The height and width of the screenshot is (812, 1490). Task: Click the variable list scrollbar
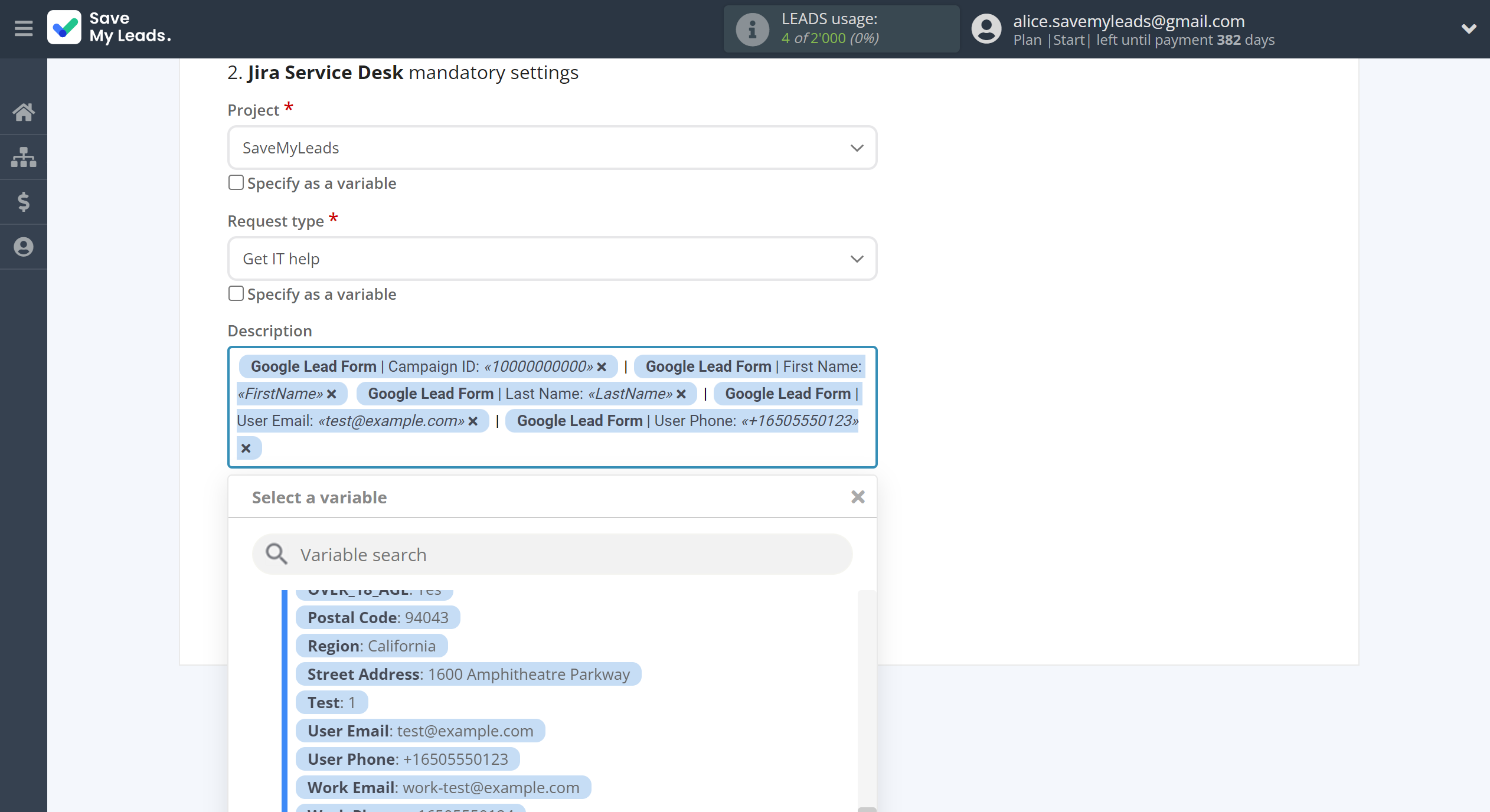[x=867, y=701]
